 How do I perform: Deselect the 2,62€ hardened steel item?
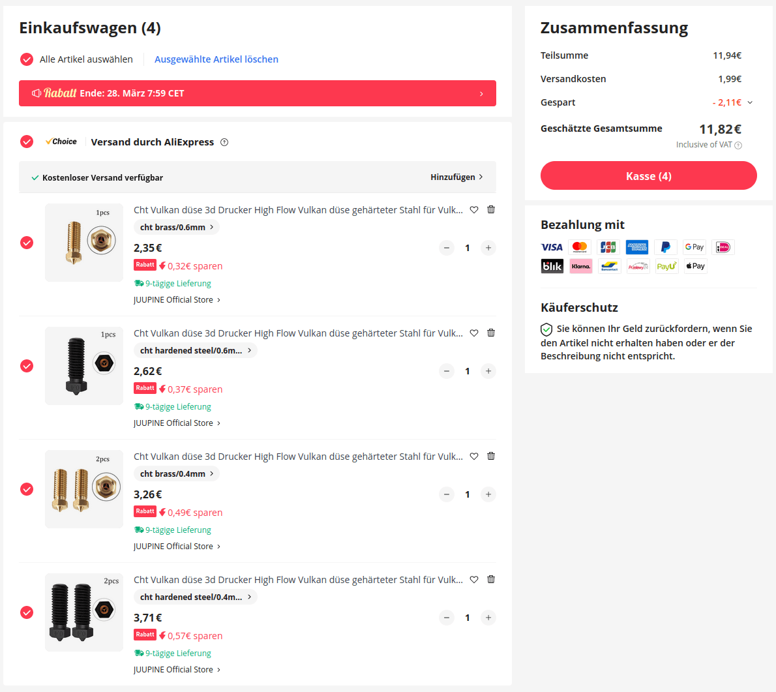[27, 366]
